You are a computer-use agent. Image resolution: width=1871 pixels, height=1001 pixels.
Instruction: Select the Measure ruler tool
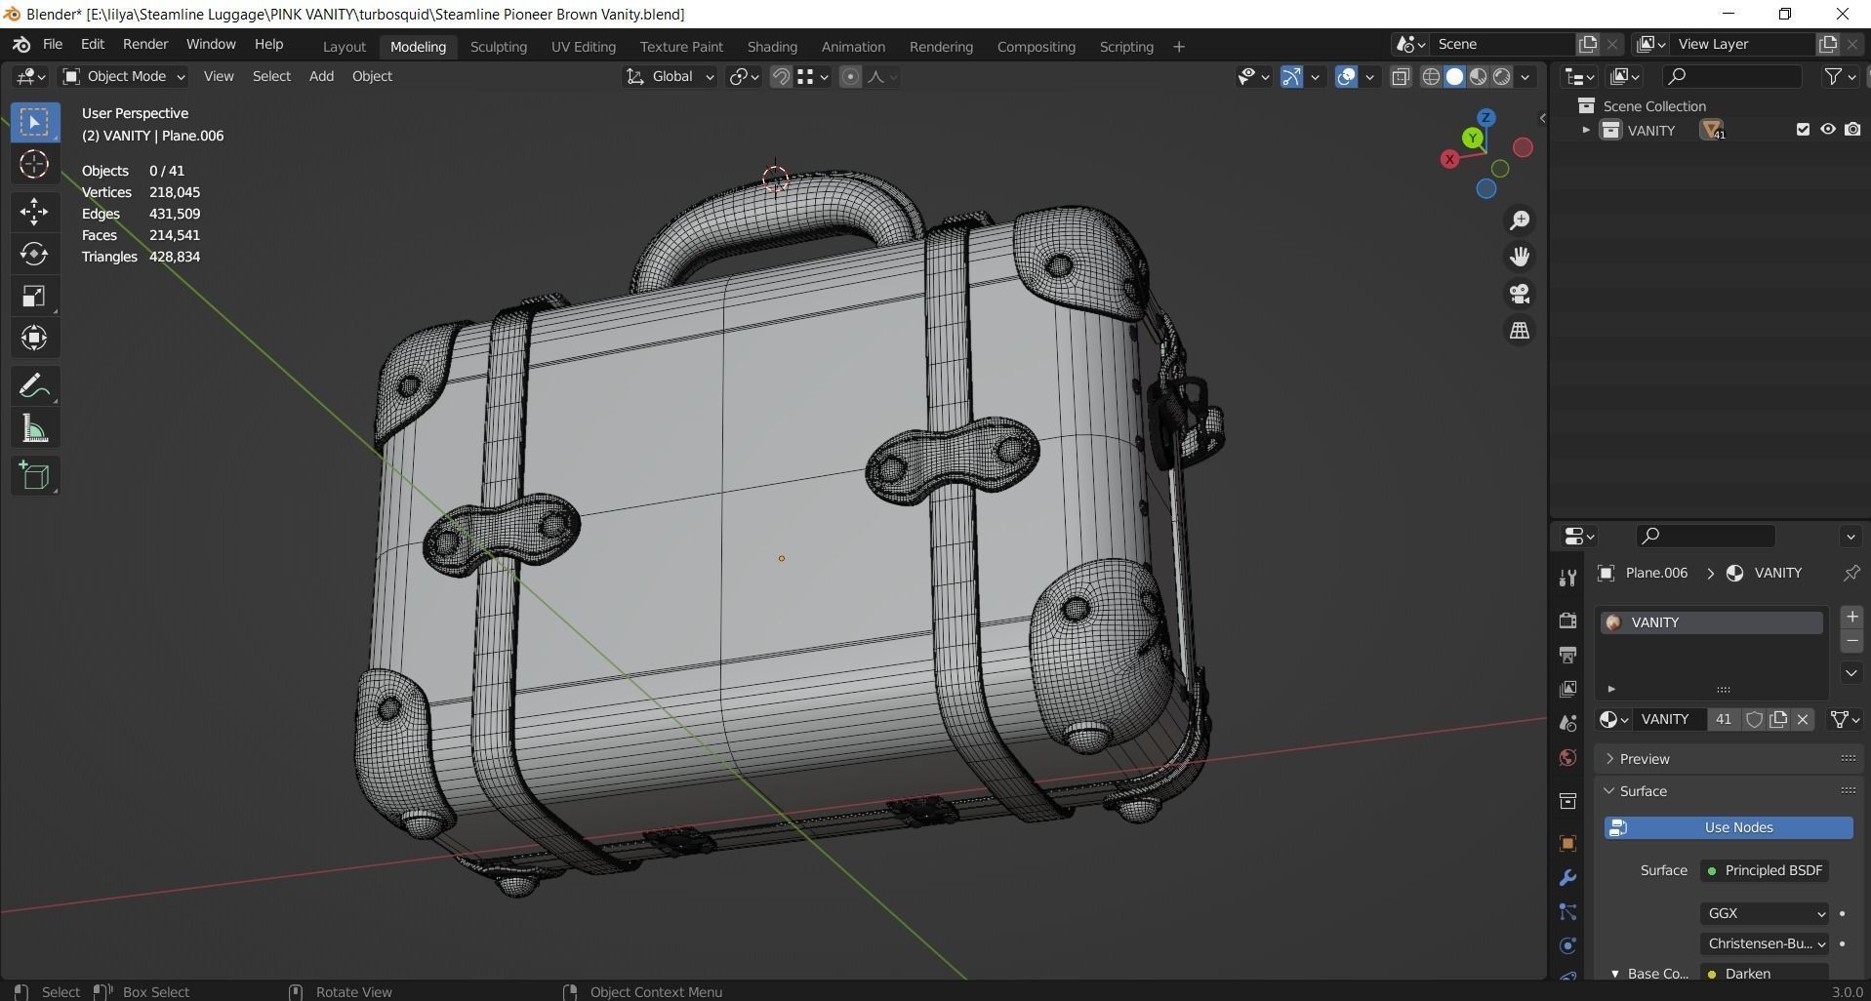(34, 429)
